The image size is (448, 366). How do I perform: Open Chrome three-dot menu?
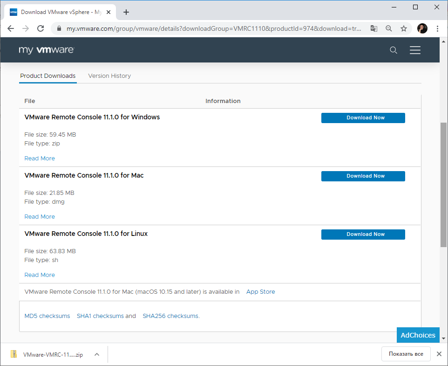click(437, 28)
